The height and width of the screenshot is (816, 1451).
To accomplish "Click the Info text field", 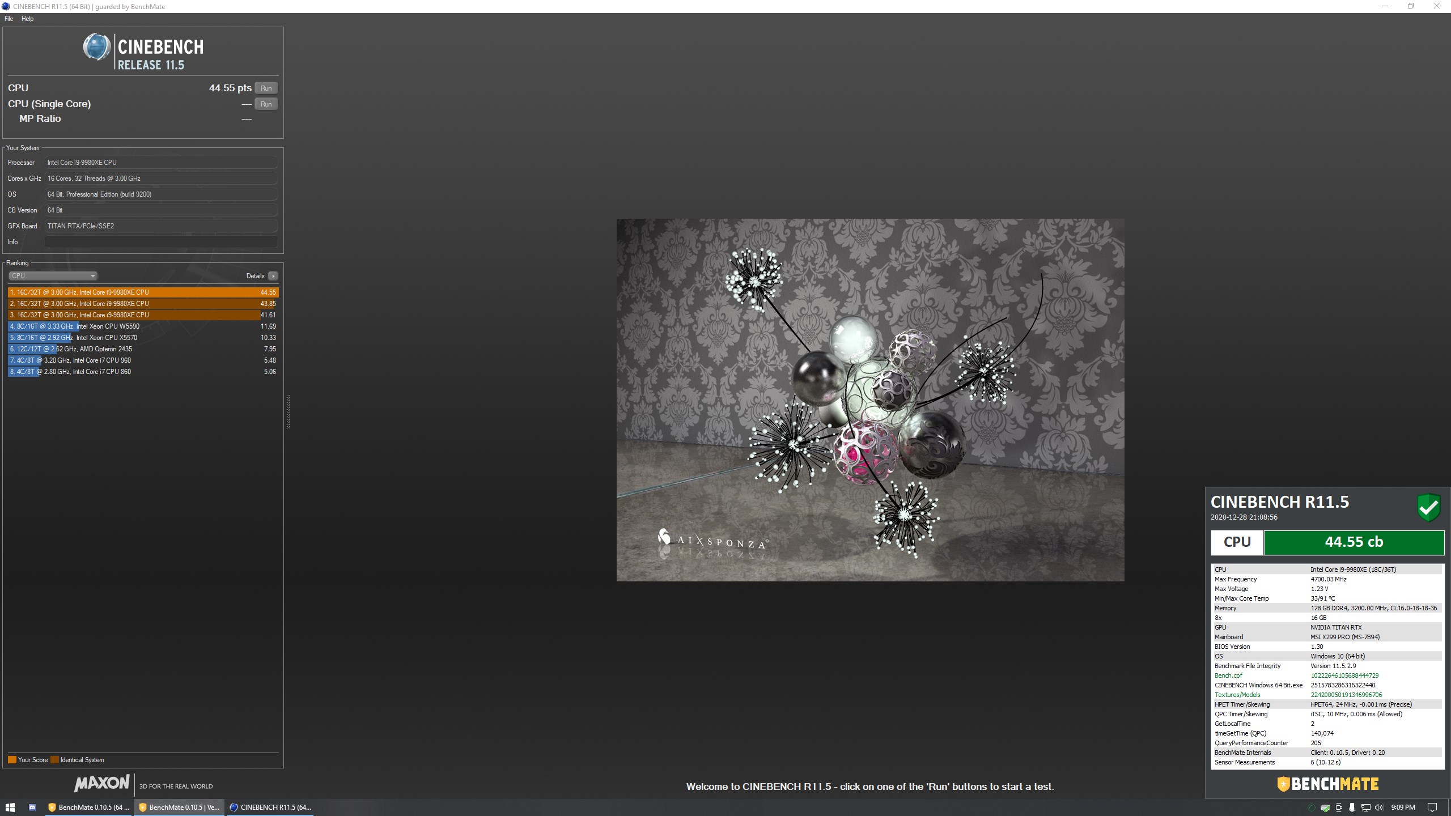I will (161, 242).
